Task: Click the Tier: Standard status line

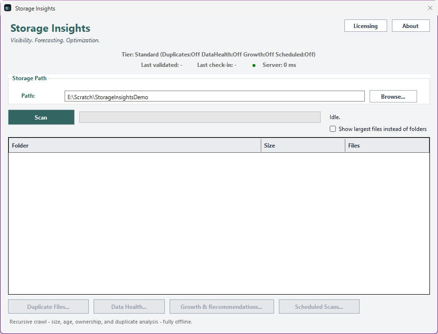Action: tap(219, 55)
